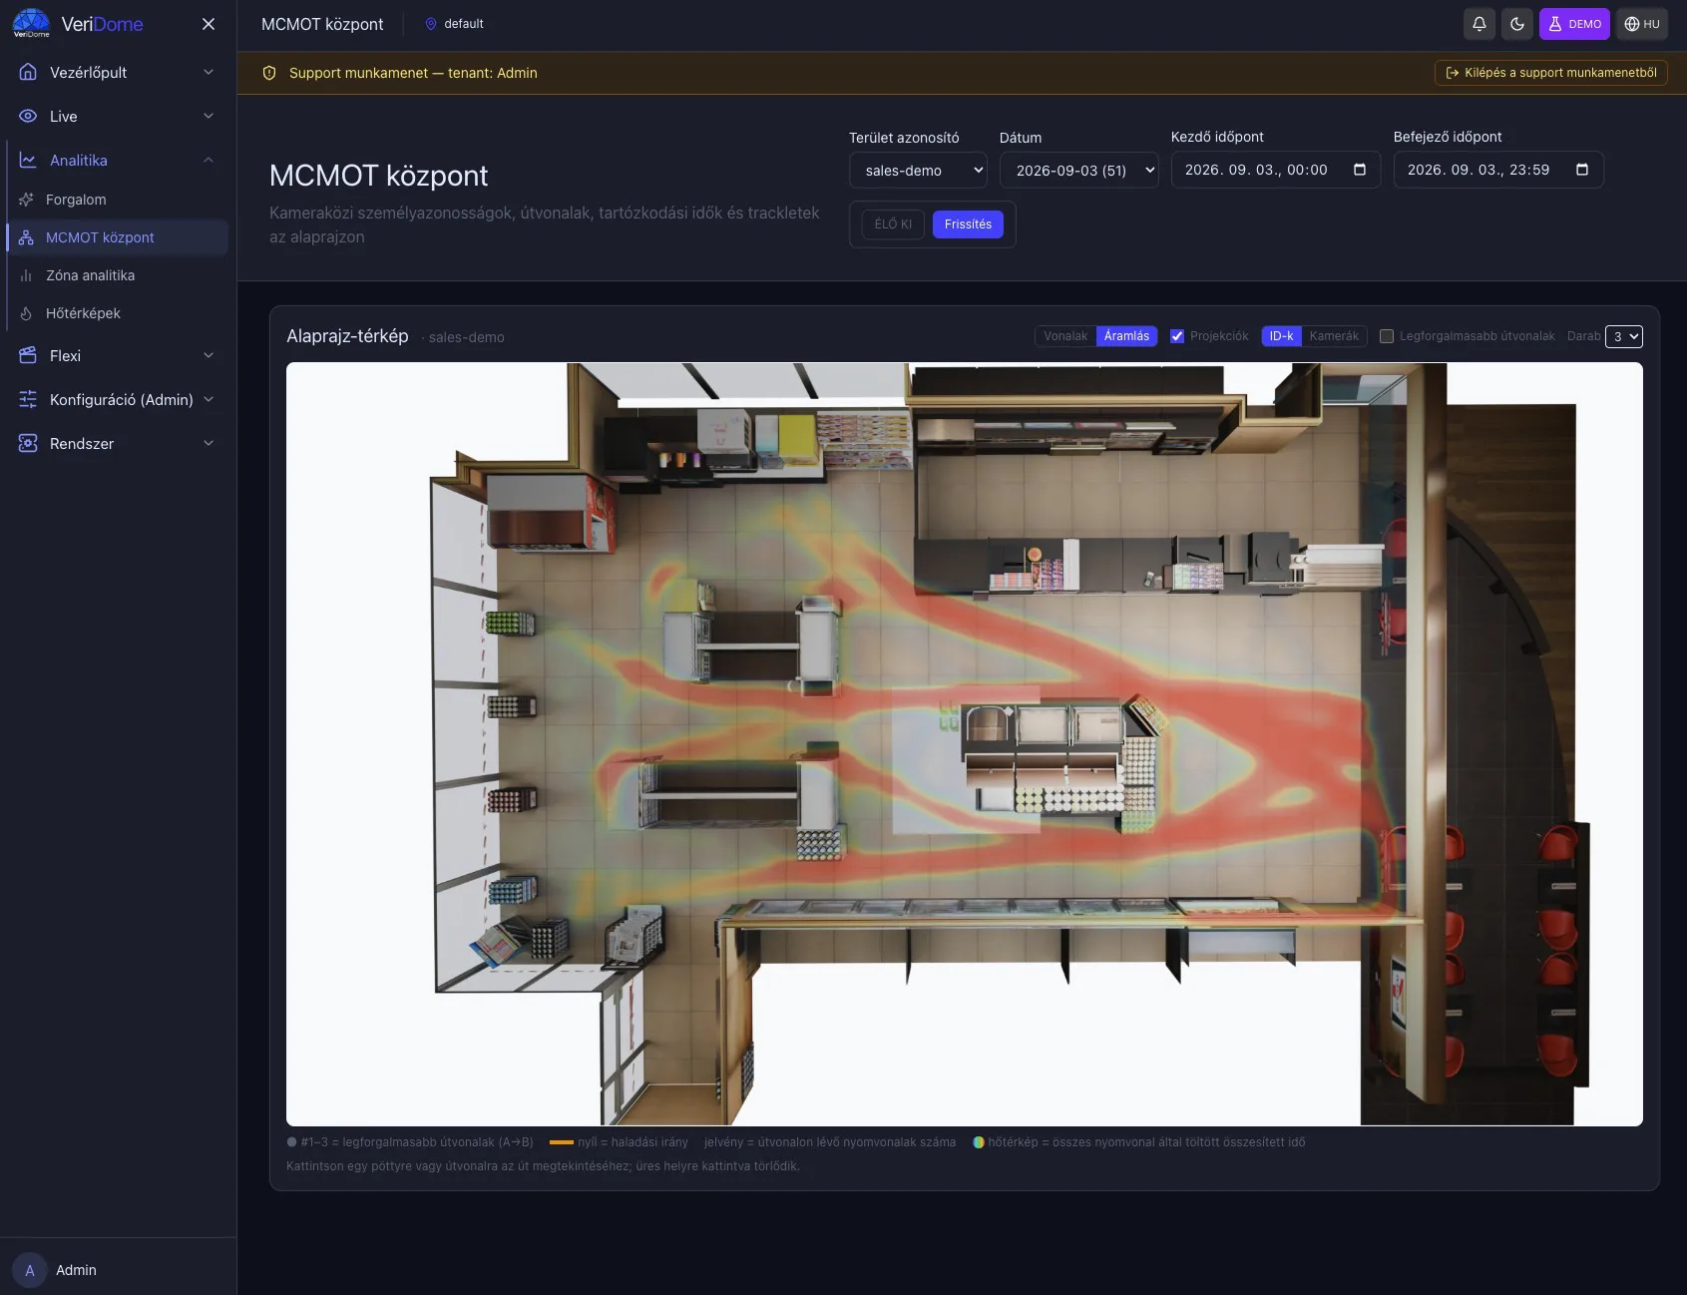This screenshot has width=1687, height=1295.
Task: Open the Dátum dropdown
Action: [x=1079, y=170]
